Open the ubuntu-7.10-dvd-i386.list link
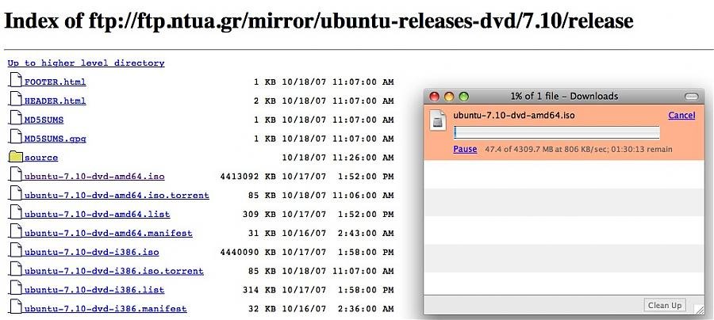The width and height of the screenshot is (714, 320). 94,290
